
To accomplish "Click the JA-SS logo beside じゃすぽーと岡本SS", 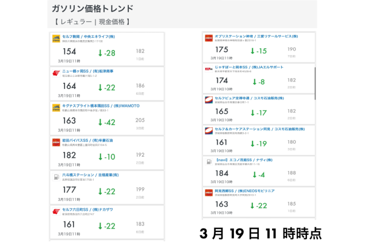I will pyautogui.click(x=209, y=69).
